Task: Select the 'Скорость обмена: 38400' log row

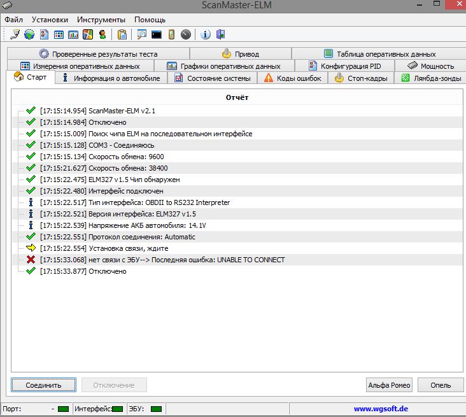Action: click(237, 168)
